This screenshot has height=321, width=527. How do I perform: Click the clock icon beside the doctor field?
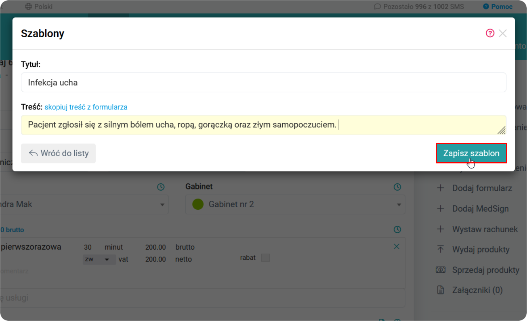[161, 187]
